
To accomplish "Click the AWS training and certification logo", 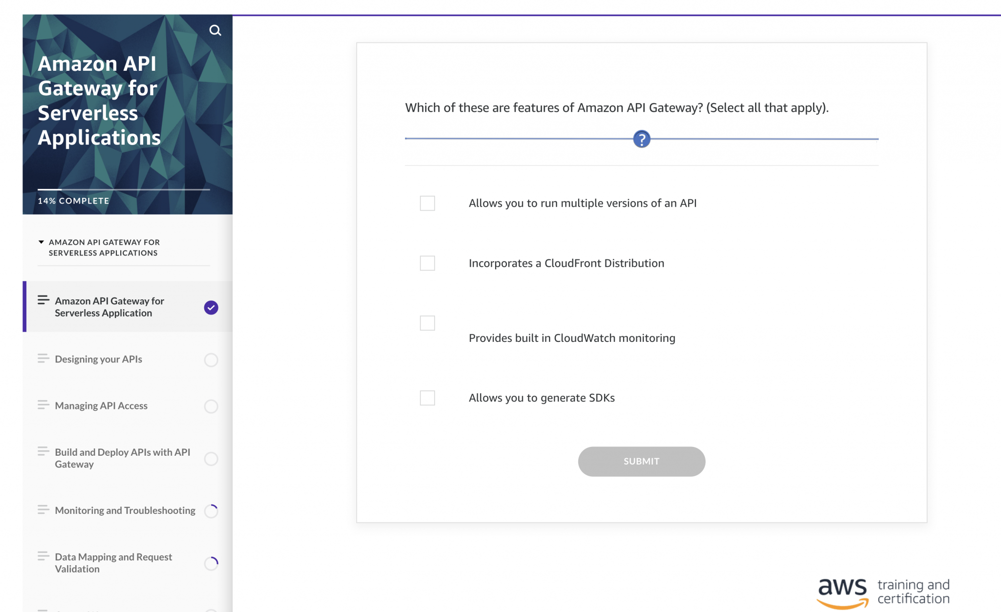I will [883, 592].
